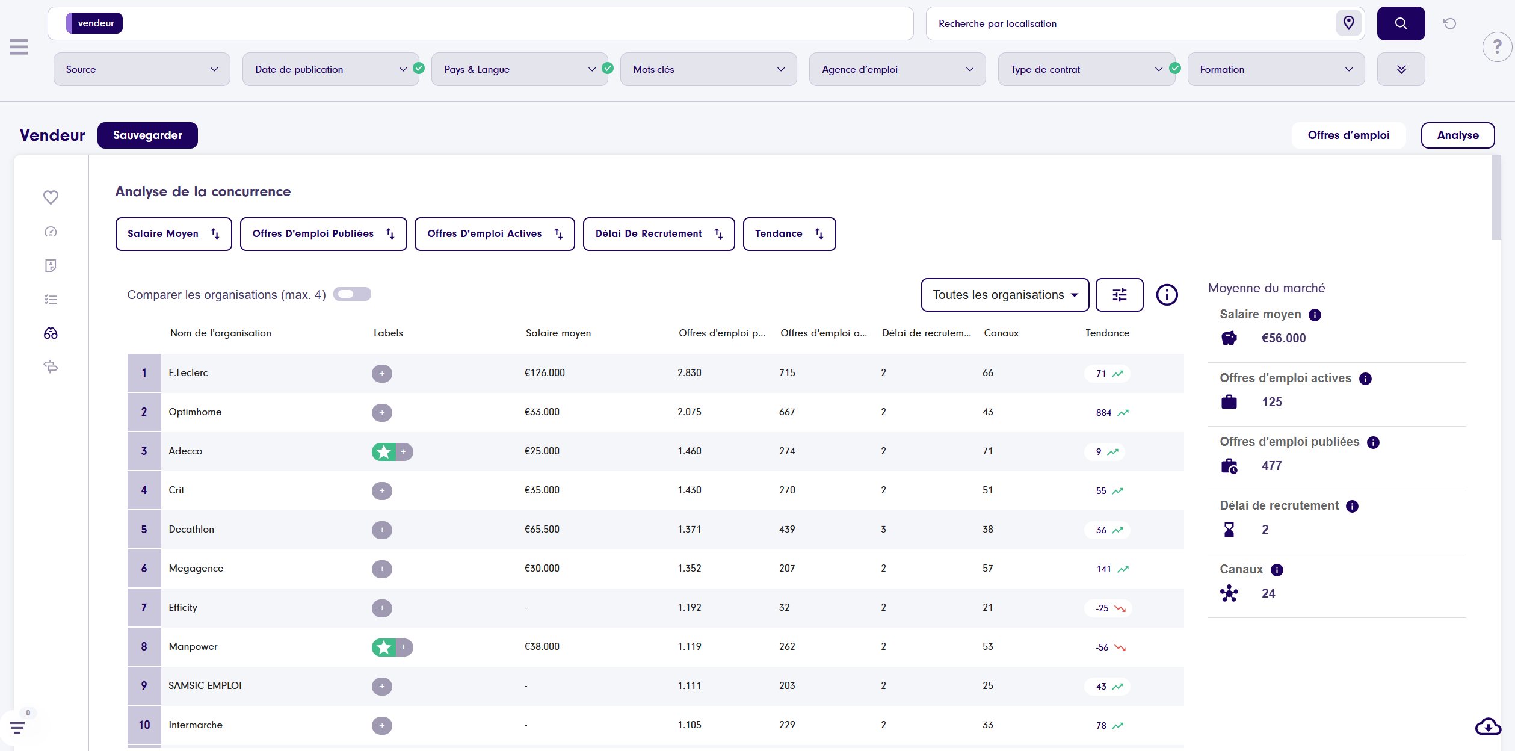This screenshot has height=751, width=1515.
Task: Click the checklist sidebar icon
Action: pyautogui.click(x=51, y=300)
